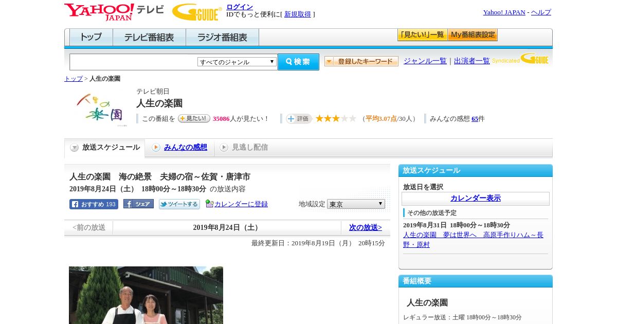Image resolution: width=617 pixels, height=324 pixels.
Task: Click the Facebook おすすめ button
Action: click(94, 204)
